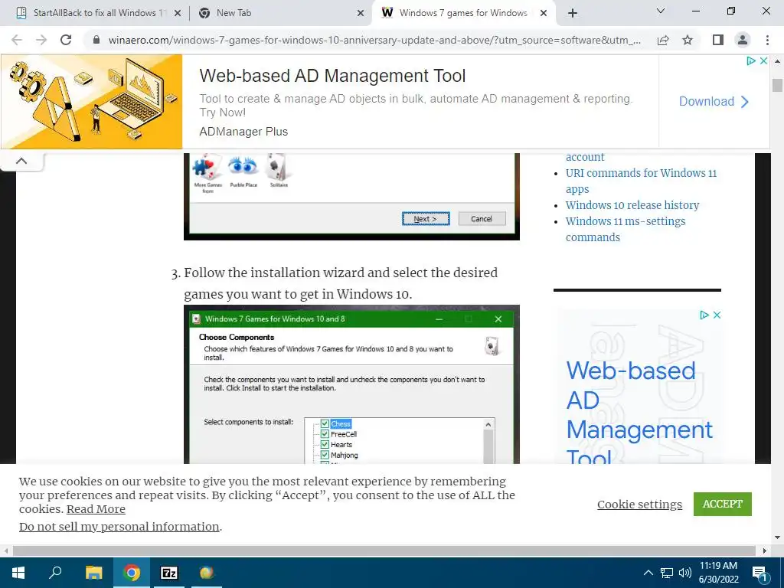Open Cookie settings
The height and width of the screenshot is (588, 784).
[x=639, y=504]
